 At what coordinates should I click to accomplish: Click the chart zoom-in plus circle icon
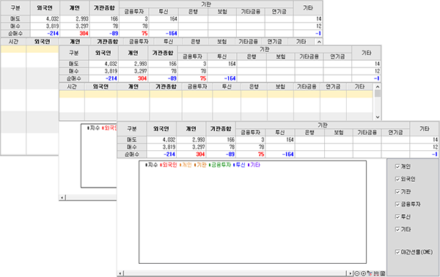(364, 273)
